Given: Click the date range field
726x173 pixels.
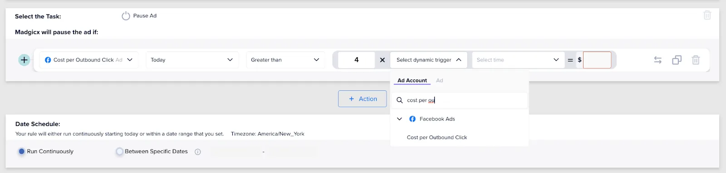Looking at the screenshot, I should [x=263, y=152].
